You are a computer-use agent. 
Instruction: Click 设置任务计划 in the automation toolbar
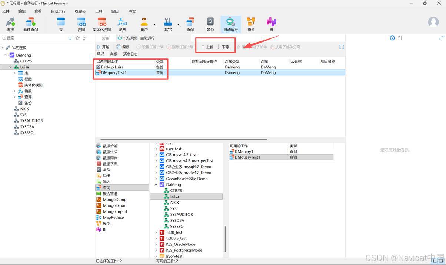150,47
